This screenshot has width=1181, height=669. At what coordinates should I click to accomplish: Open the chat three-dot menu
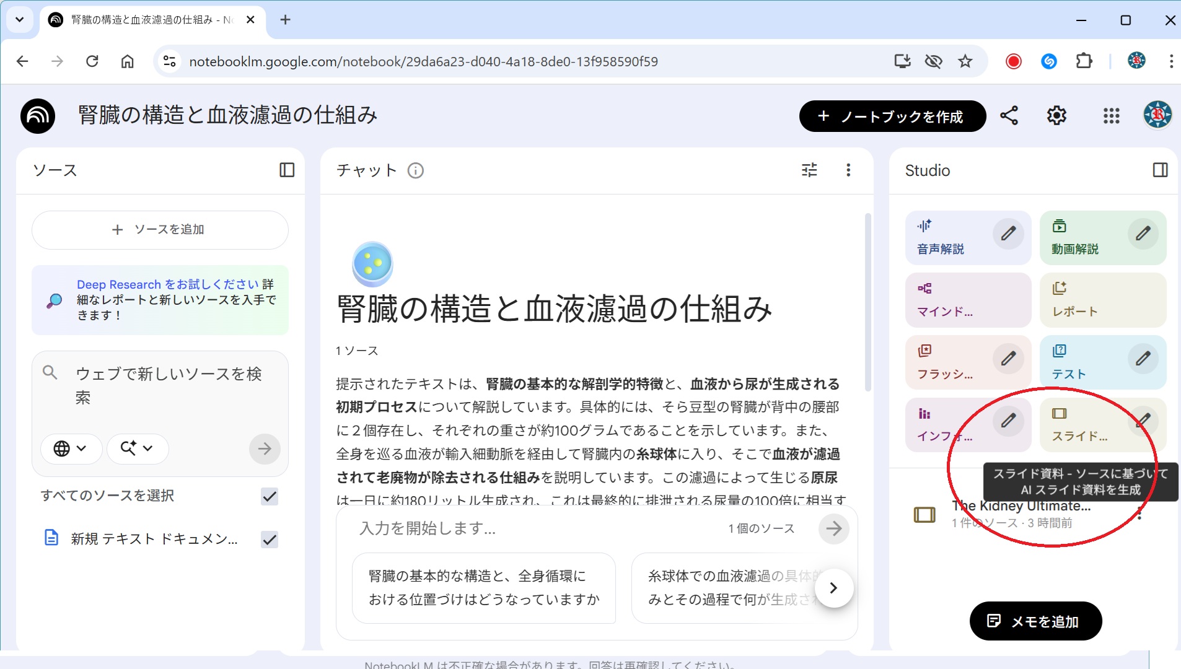pos(848,170)
